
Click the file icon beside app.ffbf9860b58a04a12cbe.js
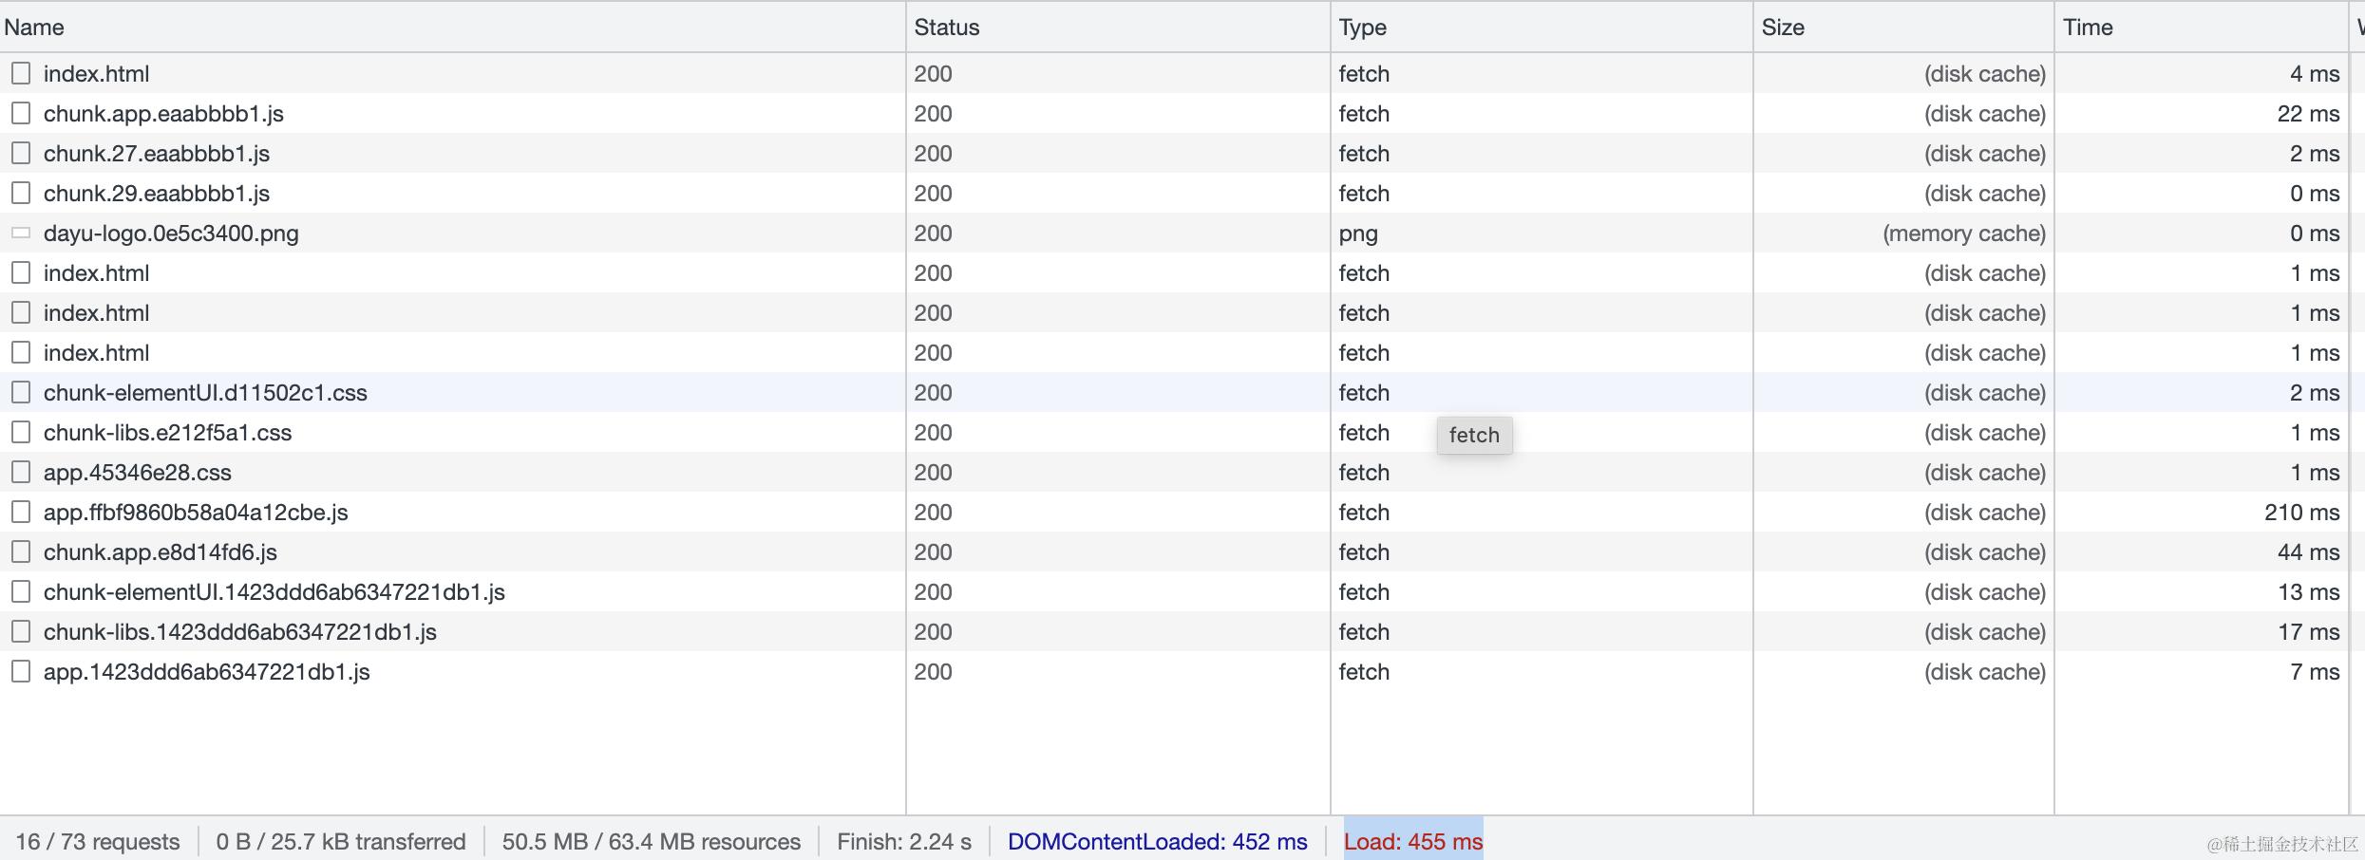tap(21, 513)
